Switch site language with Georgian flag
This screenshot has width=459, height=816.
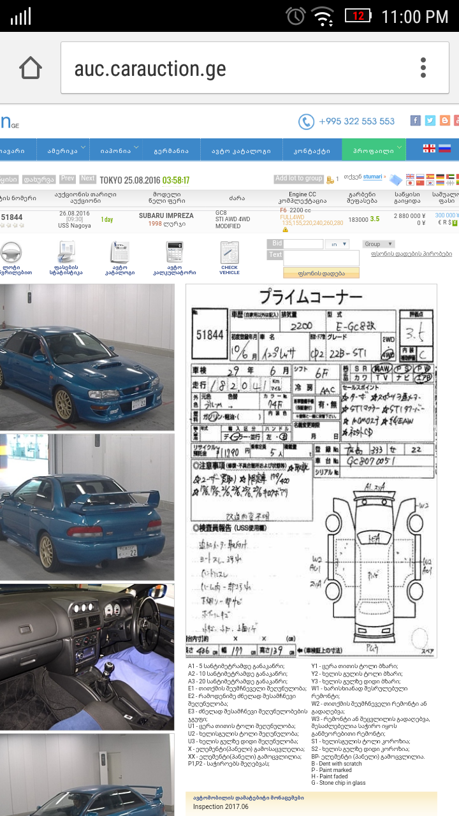430,148
